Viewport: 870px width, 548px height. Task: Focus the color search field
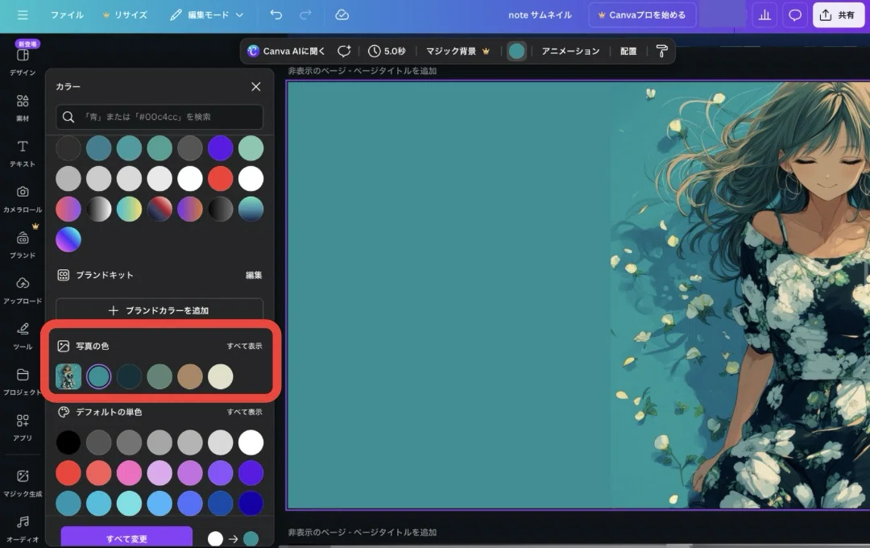pyautogui.click(x=159, y=117)
